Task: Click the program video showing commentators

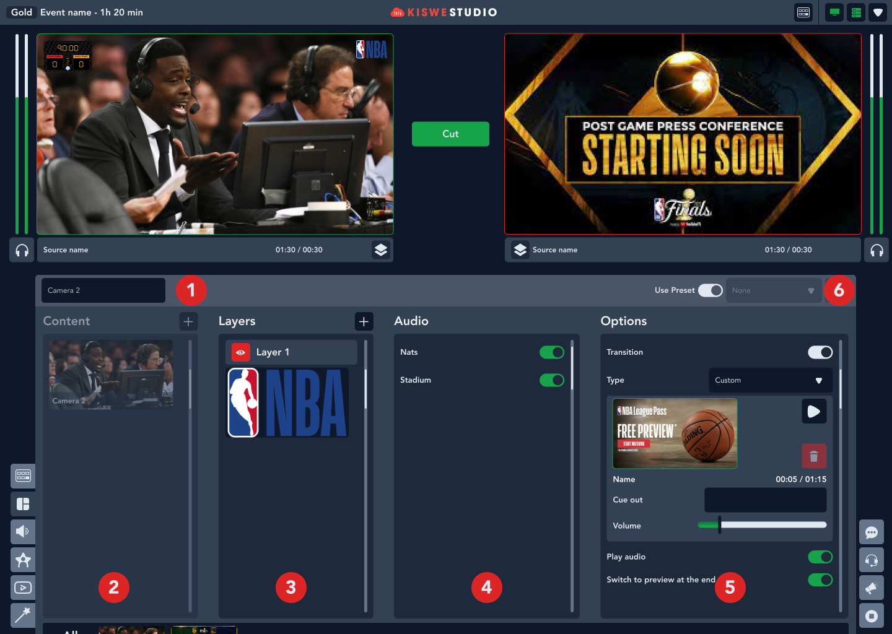Action: pos(215,134)
